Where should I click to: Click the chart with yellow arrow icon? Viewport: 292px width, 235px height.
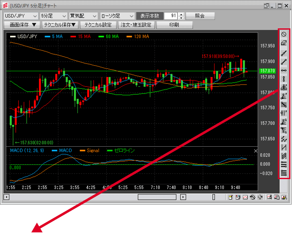[x=284, y=197]
